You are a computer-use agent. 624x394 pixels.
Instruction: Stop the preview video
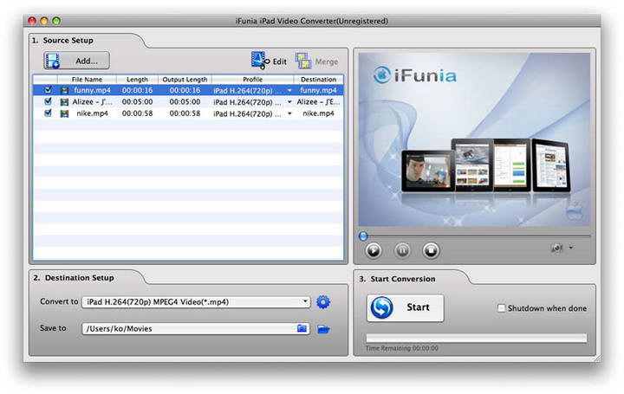431,250
